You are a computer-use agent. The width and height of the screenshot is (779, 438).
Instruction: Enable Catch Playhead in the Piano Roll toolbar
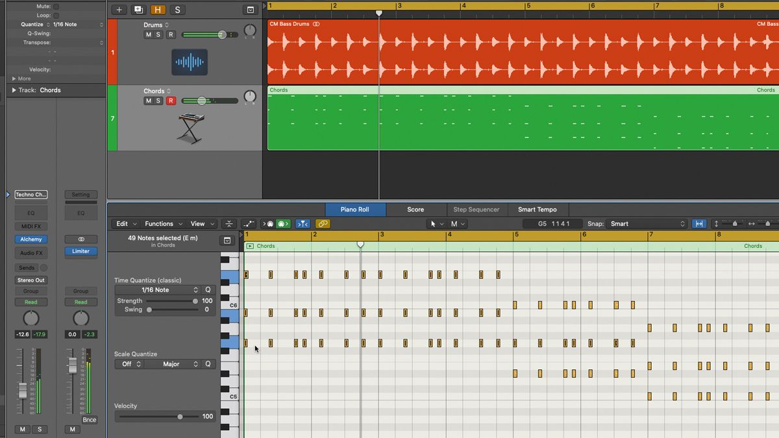(303, 223)
